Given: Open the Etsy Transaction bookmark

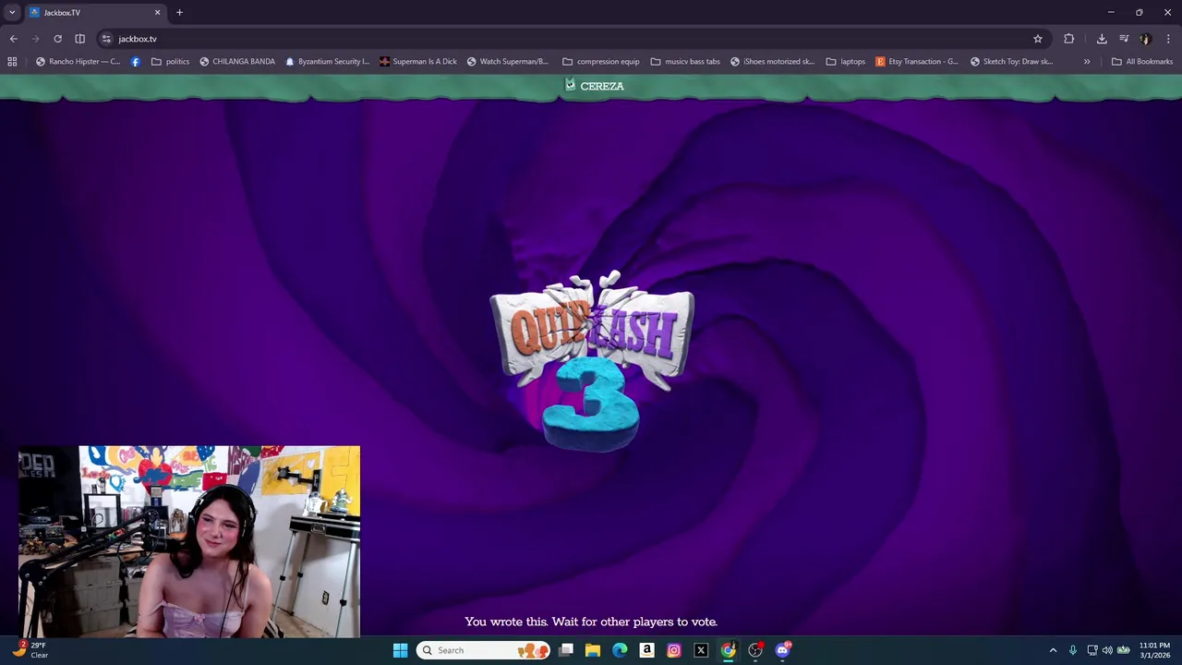Looking at the screenshot, I should coord(917,62).
